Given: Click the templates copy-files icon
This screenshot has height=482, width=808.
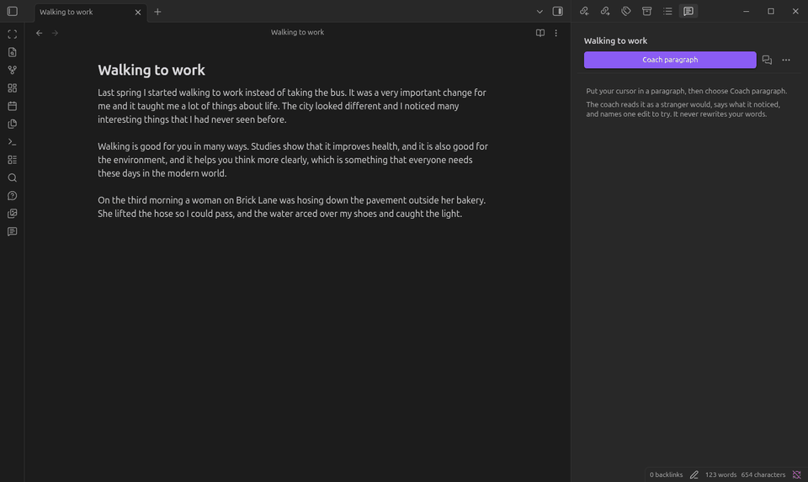Looking at the screenshot, I should (13, 124).
